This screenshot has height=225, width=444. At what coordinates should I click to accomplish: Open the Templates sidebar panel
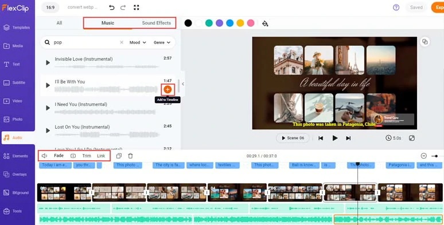[17, 27]
